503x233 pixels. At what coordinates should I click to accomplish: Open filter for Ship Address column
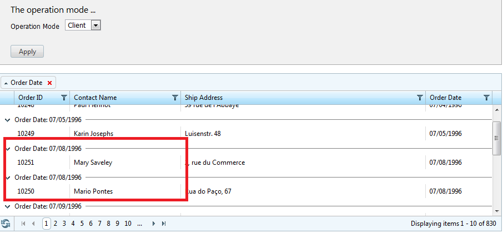click(x=420, y=98)
